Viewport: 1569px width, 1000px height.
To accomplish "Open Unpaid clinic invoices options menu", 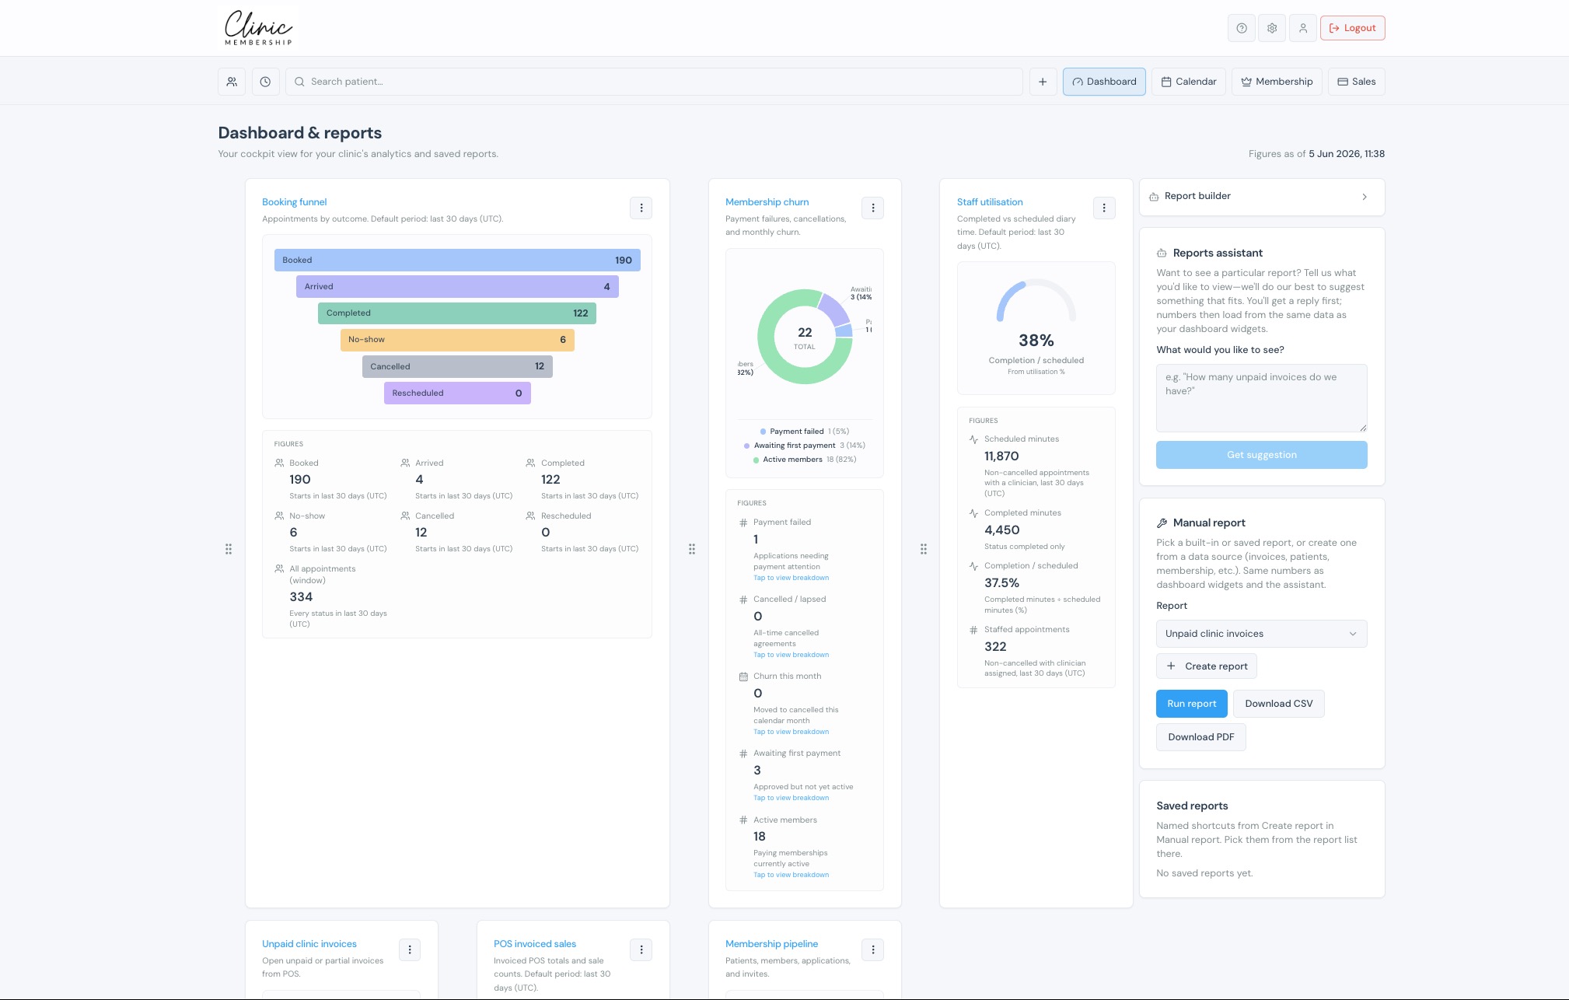I will point(410,949).
